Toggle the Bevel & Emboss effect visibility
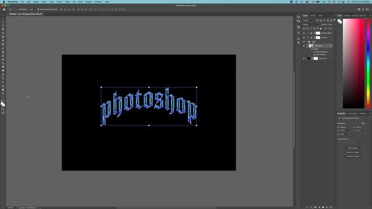Image resolution: width=372 pixels, height=209 pixels. pyautogui.click(x=314, y=52)
